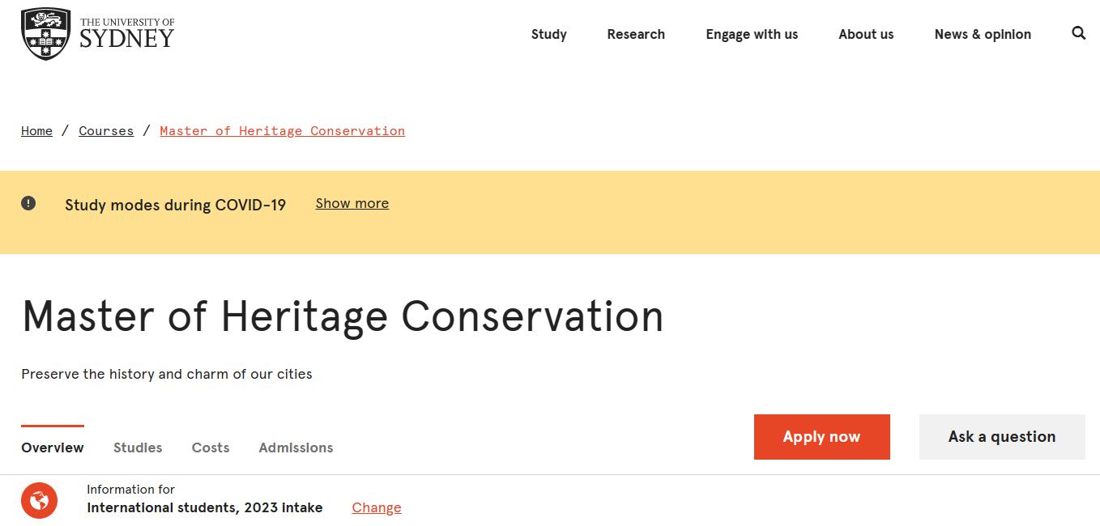Click the COVID-19 alert exclamation icon

pos(28,203)
